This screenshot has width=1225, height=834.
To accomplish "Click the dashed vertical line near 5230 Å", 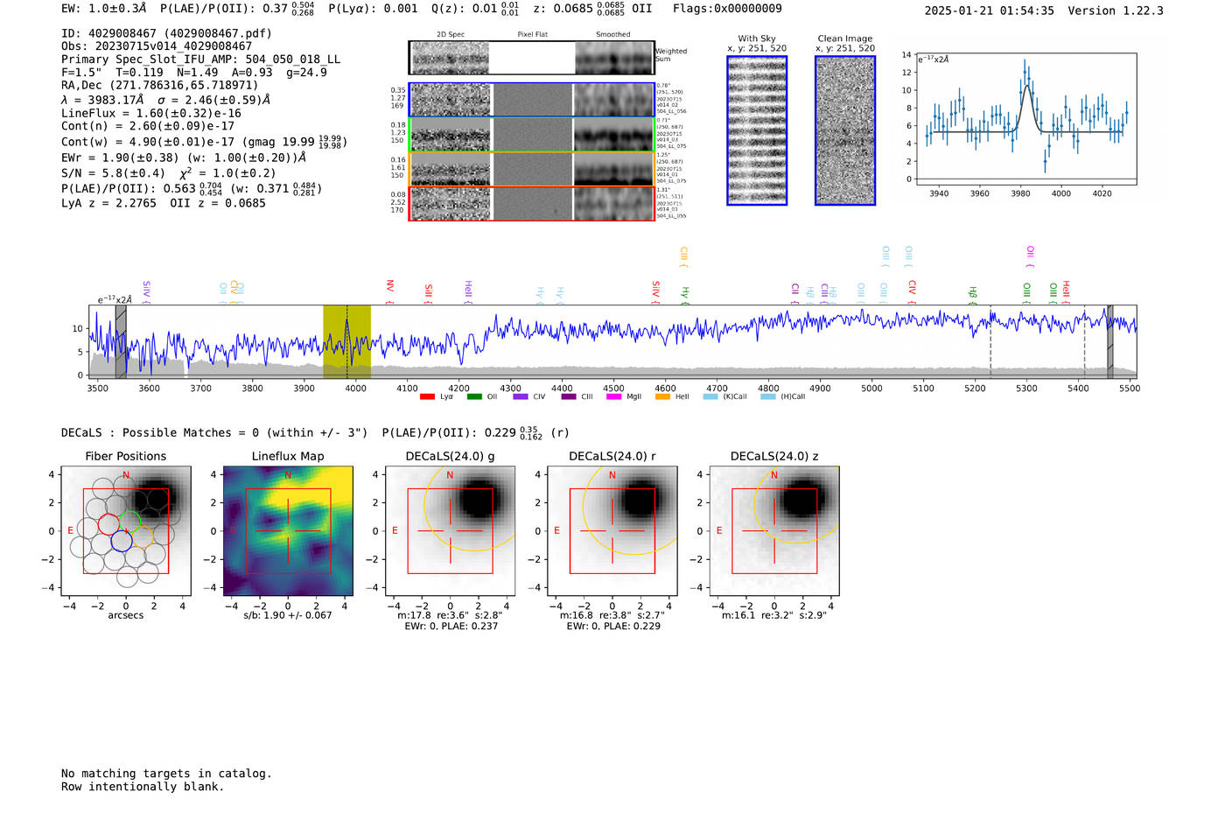I will (990, 341).
